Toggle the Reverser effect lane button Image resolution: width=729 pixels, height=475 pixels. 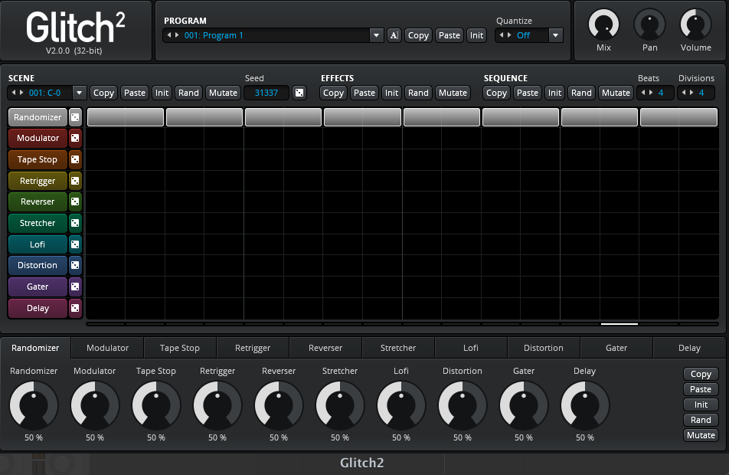click(38, 201)
